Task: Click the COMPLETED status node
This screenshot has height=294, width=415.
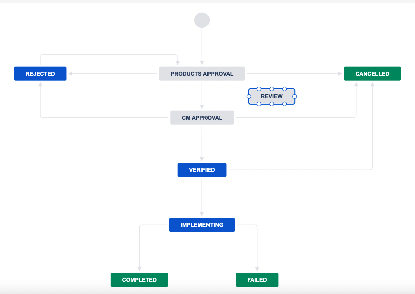Action: coord(139,280)
